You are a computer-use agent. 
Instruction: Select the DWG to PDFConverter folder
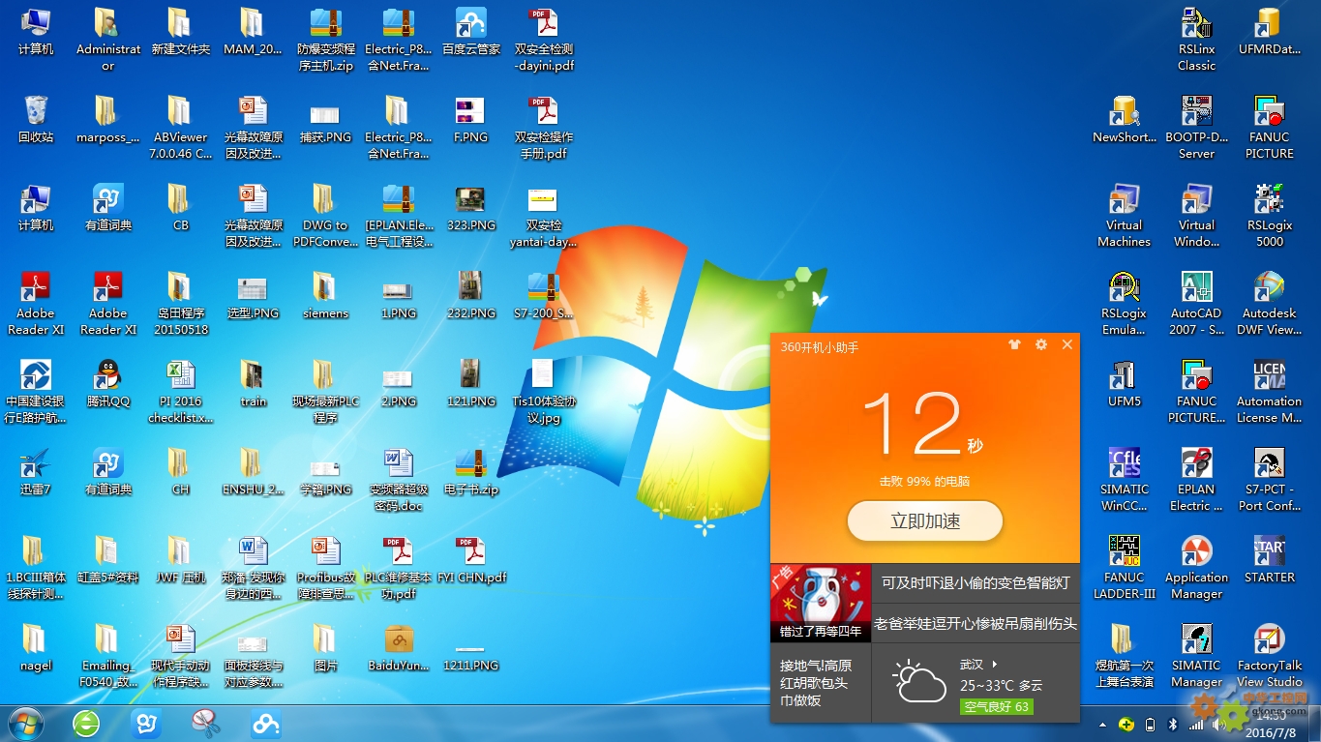tap(326, 216)
